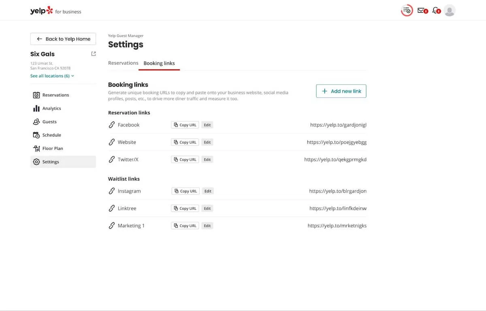Click the Reservation links heading
Screen dimensions: 486x311
[x=129, y=113]
